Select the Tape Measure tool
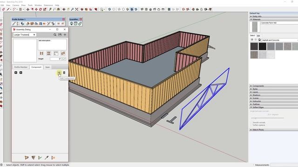The width and height of the screenshot is (298, 167). pos(50,9)
